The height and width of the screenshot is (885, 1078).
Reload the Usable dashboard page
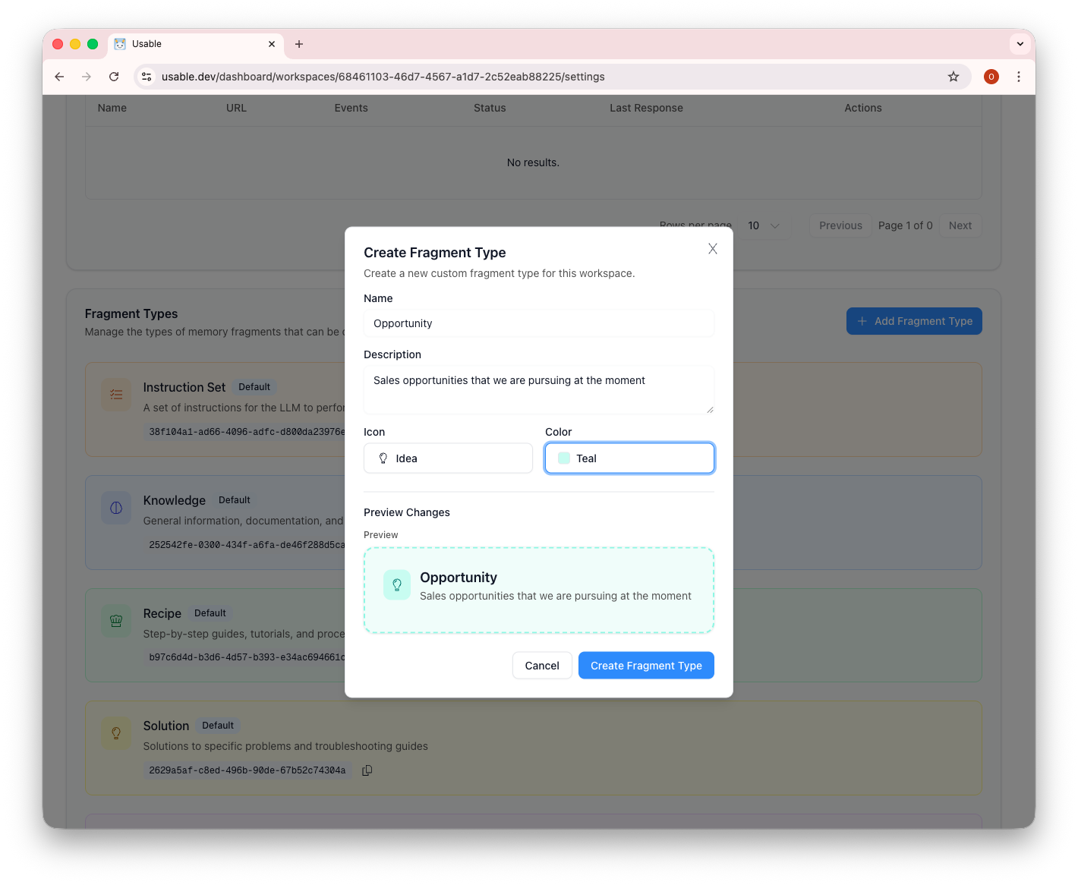114,77
